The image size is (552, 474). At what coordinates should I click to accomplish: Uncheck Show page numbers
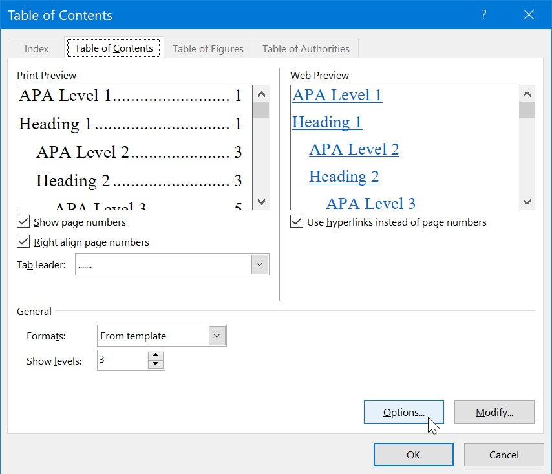[23, 221]
